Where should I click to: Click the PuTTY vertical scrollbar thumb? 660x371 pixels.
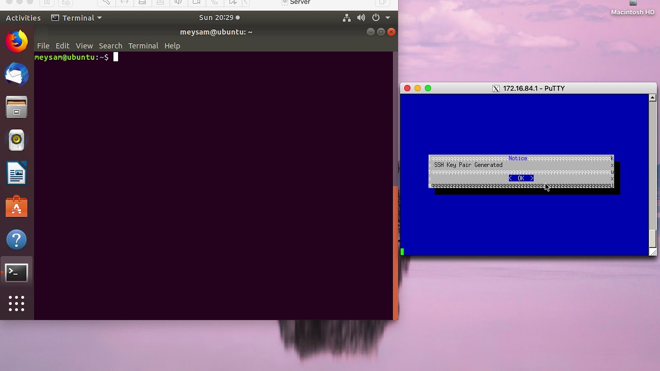[x=652, y=238]
